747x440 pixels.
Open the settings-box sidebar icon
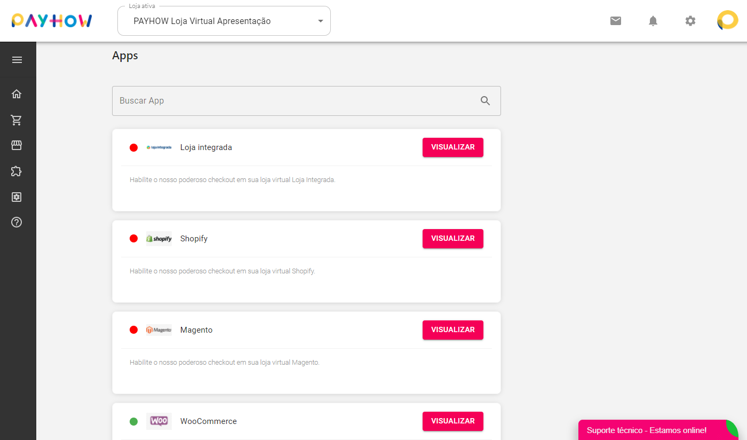pyautogui.click(x=17, y=197)
